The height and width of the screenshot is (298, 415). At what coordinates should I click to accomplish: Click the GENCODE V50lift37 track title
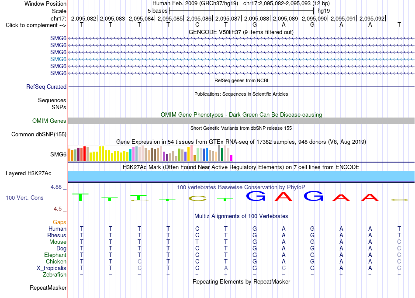click(241, 32)
